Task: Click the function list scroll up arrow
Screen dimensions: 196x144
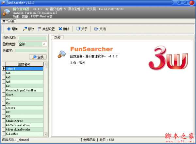Action: click(x=45, y=64)
